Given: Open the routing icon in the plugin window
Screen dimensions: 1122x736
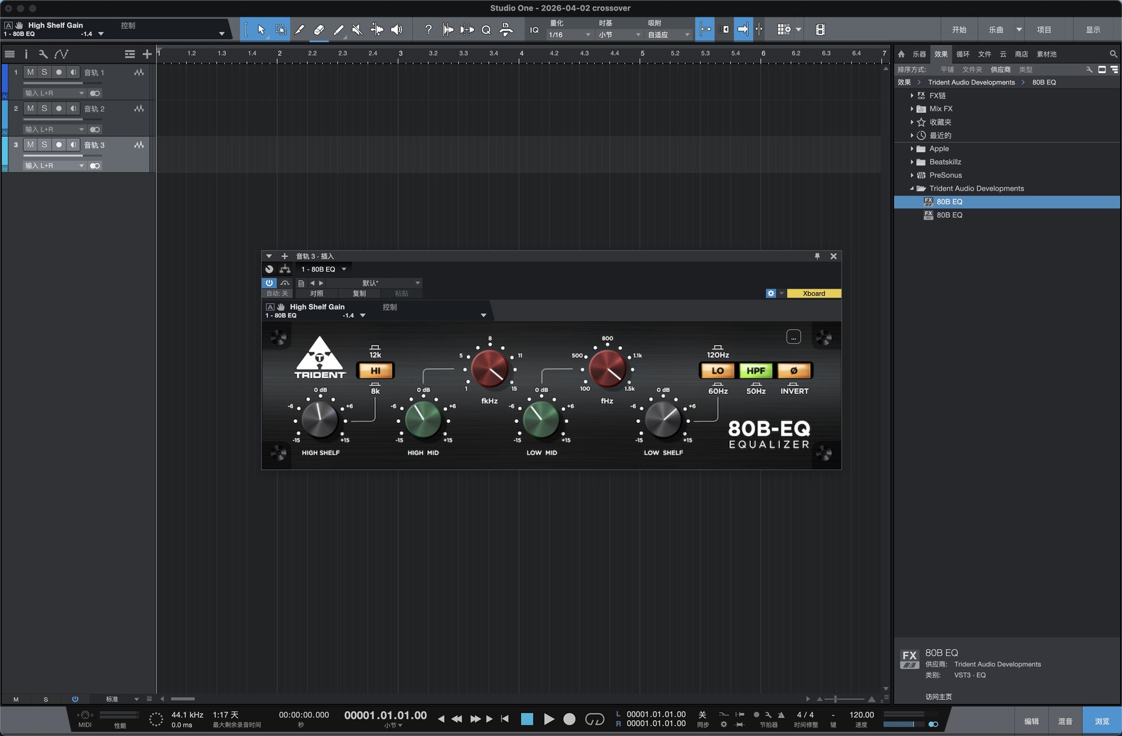Looking at the screenshot, I should [x=285, y=269].
